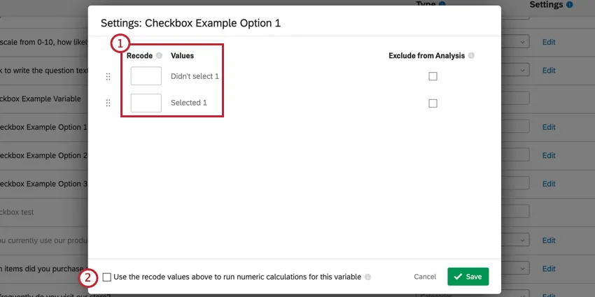Check Exclude from Analysis for Selected 1
The width and height of the screenshot is (595, 297).
click(x=433, y=103)
